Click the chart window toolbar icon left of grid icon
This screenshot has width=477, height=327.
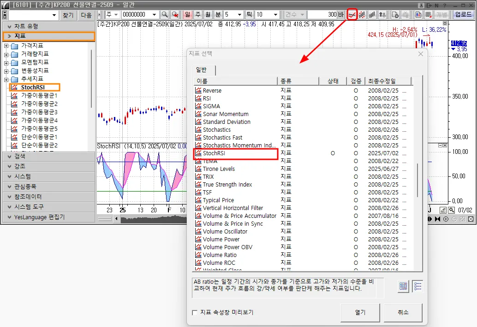pyautogui.click(x=418, y=15)
